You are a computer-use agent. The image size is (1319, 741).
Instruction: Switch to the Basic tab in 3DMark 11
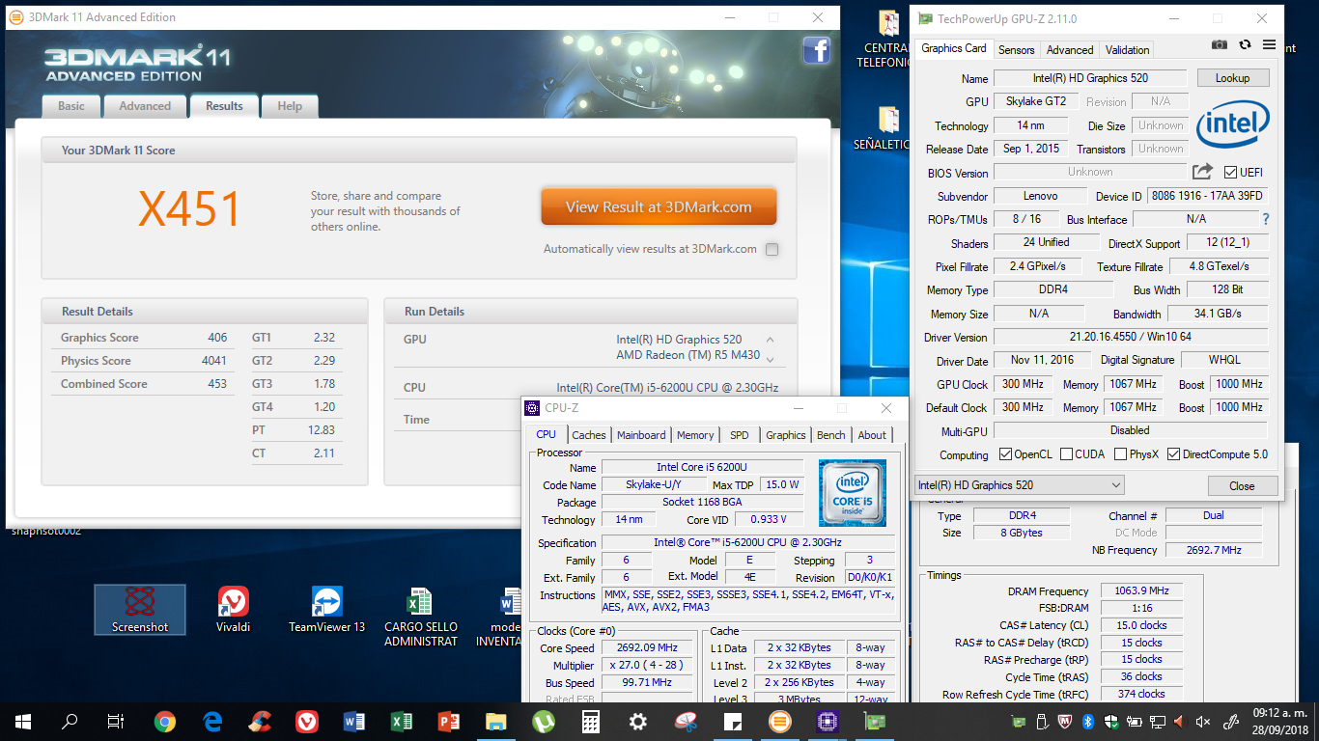71,106
